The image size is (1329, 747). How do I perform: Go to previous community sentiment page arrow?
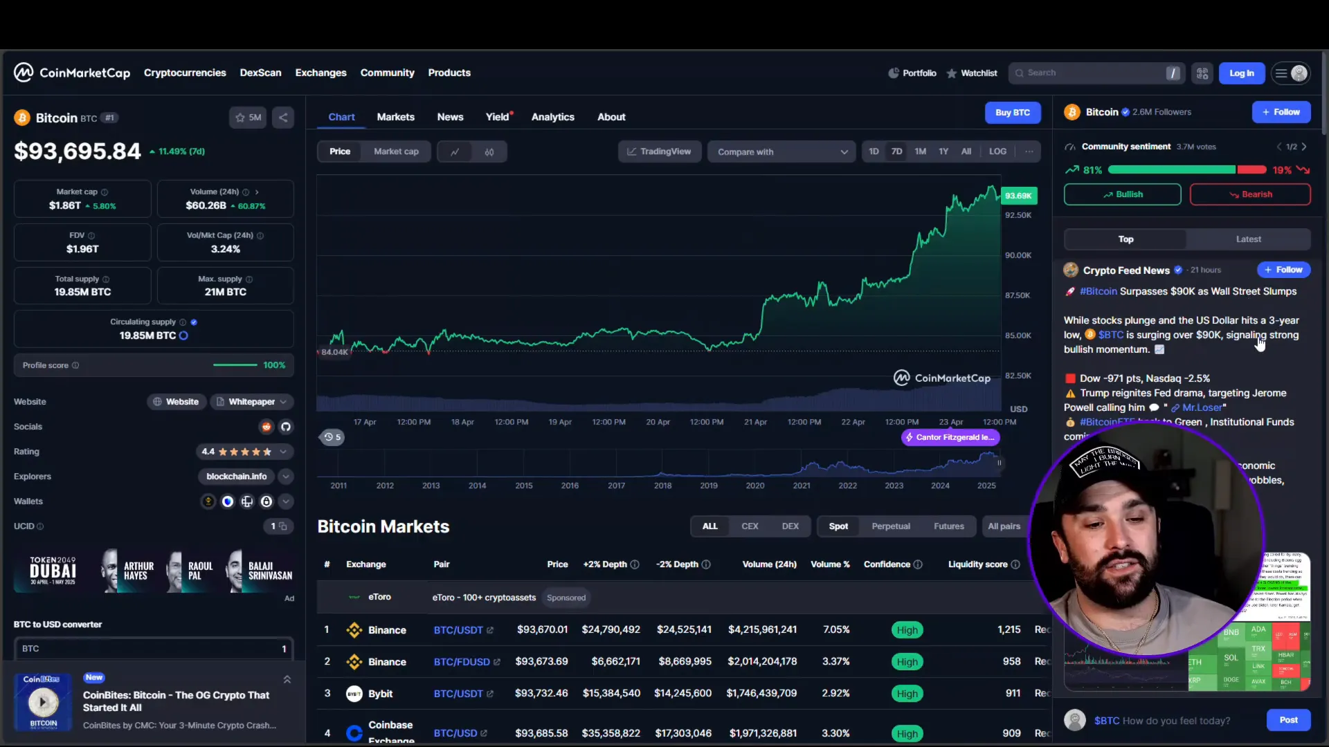(1279, 147)
